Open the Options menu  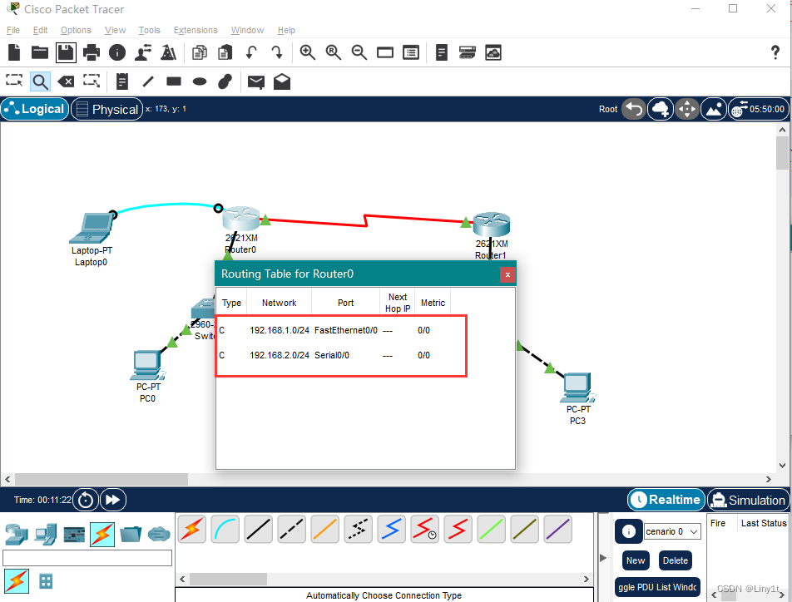(76, 30)
